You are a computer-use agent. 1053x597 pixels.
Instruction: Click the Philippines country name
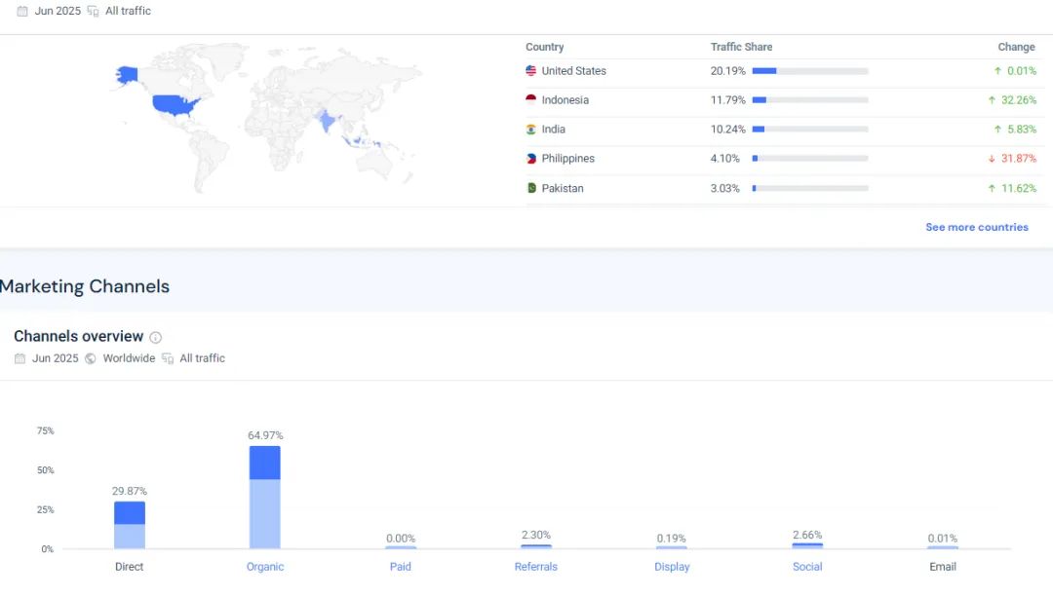(x=568, y=159)
